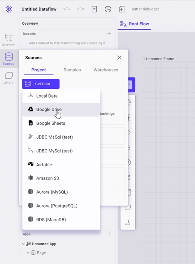The width and height of the screenshot is (195, 264).
Task: Collapse the Unnamed App tree node
Action: pos(24,244)
